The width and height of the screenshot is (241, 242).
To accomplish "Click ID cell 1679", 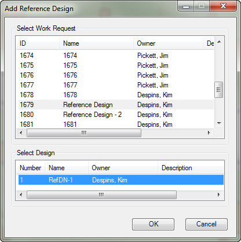I will pyautogui.click(x=27, y=105).
